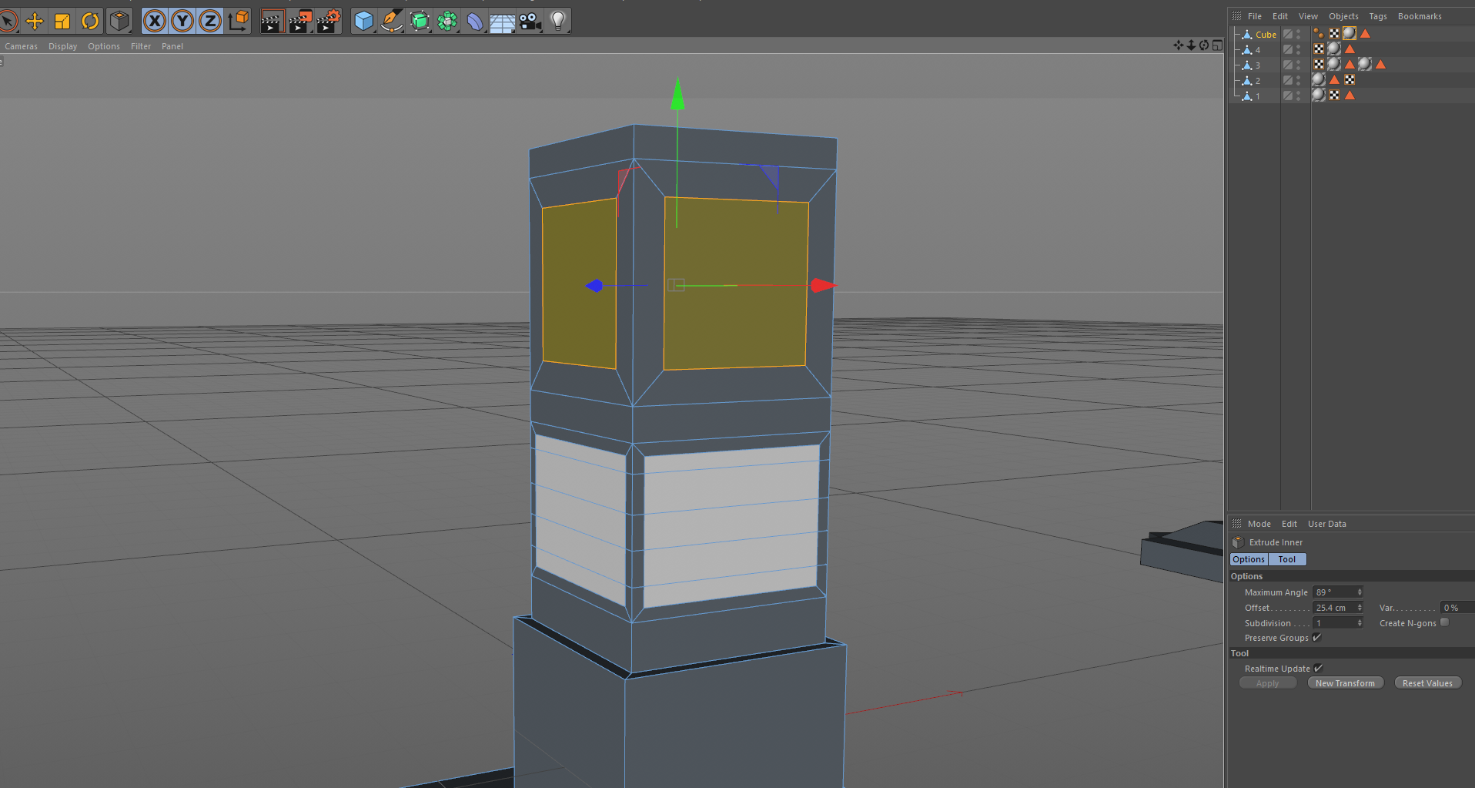Open Attribute Manager User Data menu
Image resolution: width=1475 pixels, height=788 pixels.
(x=1327, y=524)
